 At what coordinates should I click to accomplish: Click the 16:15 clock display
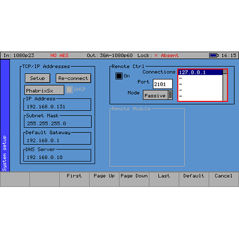click(x=228, y=55)
